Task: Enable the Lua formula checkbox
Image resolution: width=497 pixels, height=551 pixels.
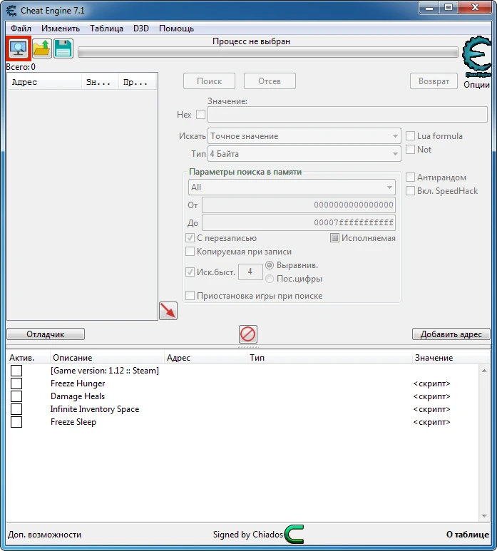Action: click(x=410, y=136)
